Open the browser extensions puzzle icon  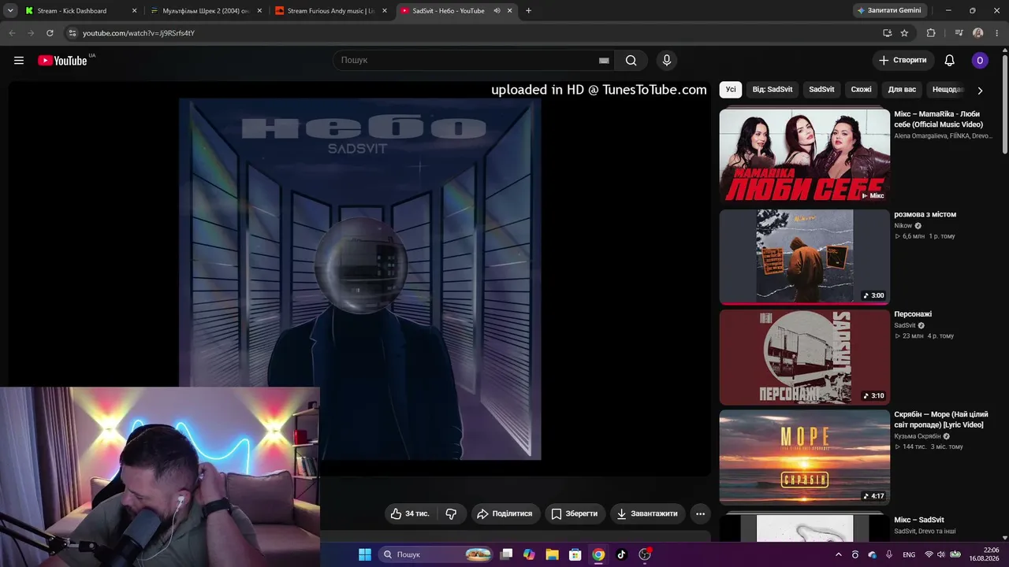pyautogui.click(x=931, y=33)
